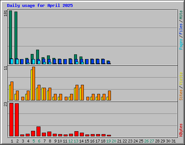Click the yellow Sites bar for day 5

tap(31, 85)
